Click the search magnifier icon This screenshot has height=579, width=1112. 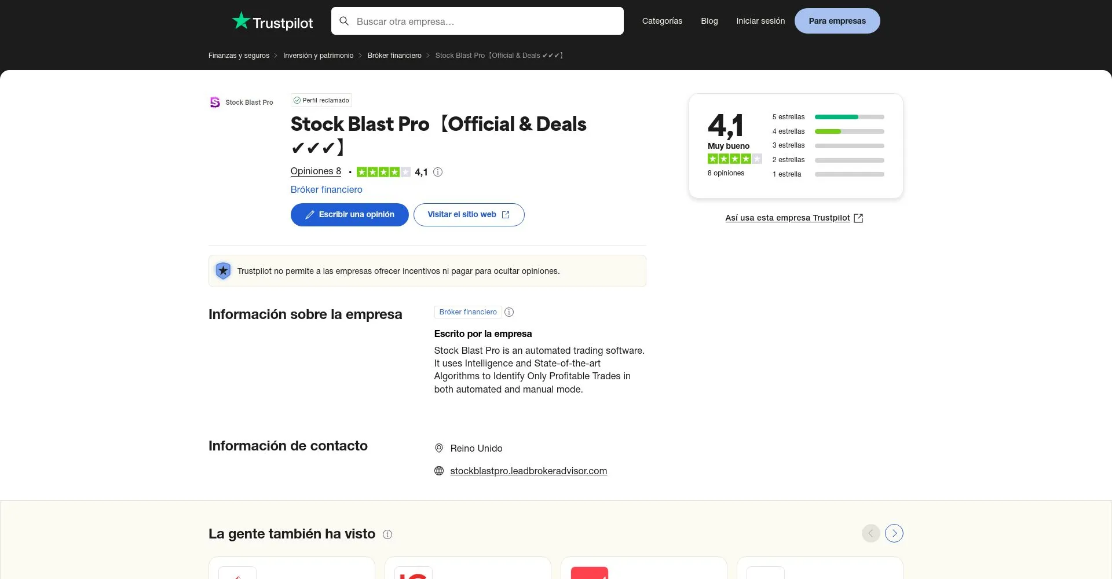pyautogui.click(x=344, y=21)
